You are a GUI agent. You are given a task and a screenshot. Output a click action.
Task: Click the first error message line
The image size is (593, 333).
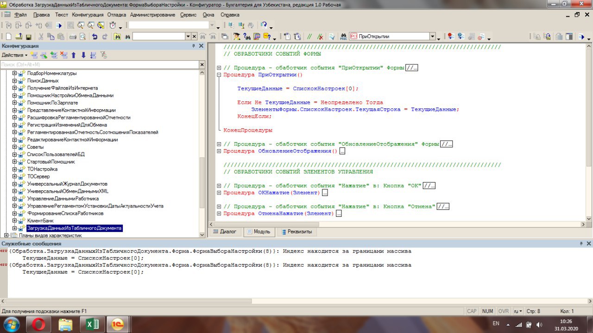[210, 251]
